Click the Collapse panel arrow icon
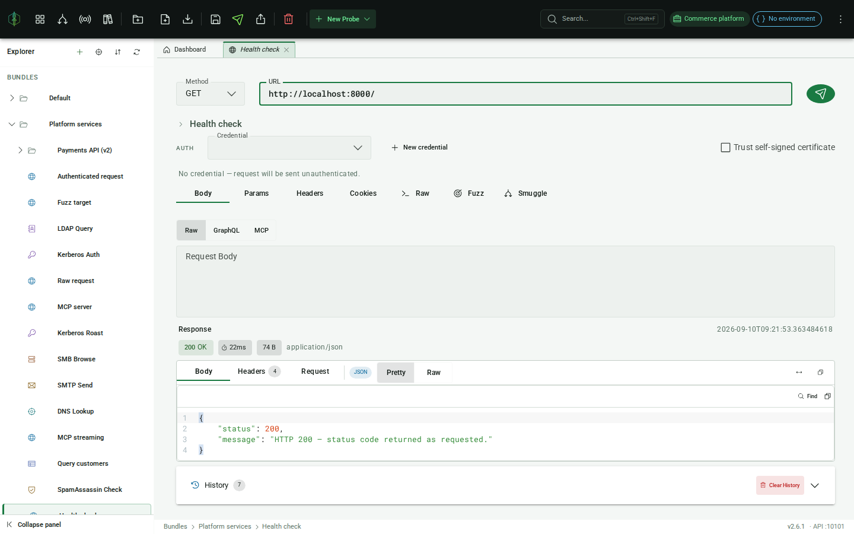The image size is (854, 534). click(x=9, y=525)
